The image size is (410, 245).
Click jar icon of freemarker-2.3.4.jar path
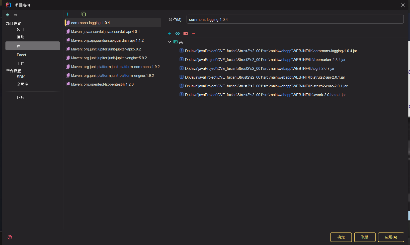(x=182, y=59)
